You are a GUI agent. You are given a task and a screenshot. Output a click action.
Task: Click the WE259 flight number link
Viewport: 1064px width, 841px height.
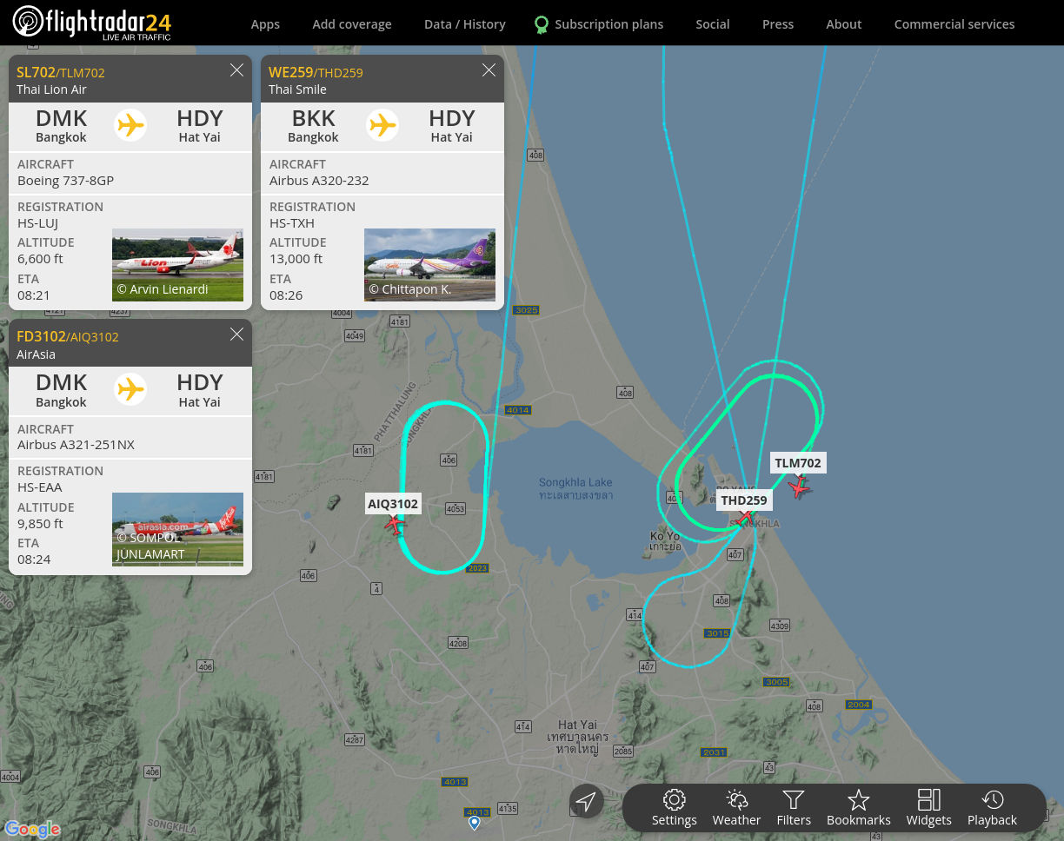[290, 72]
